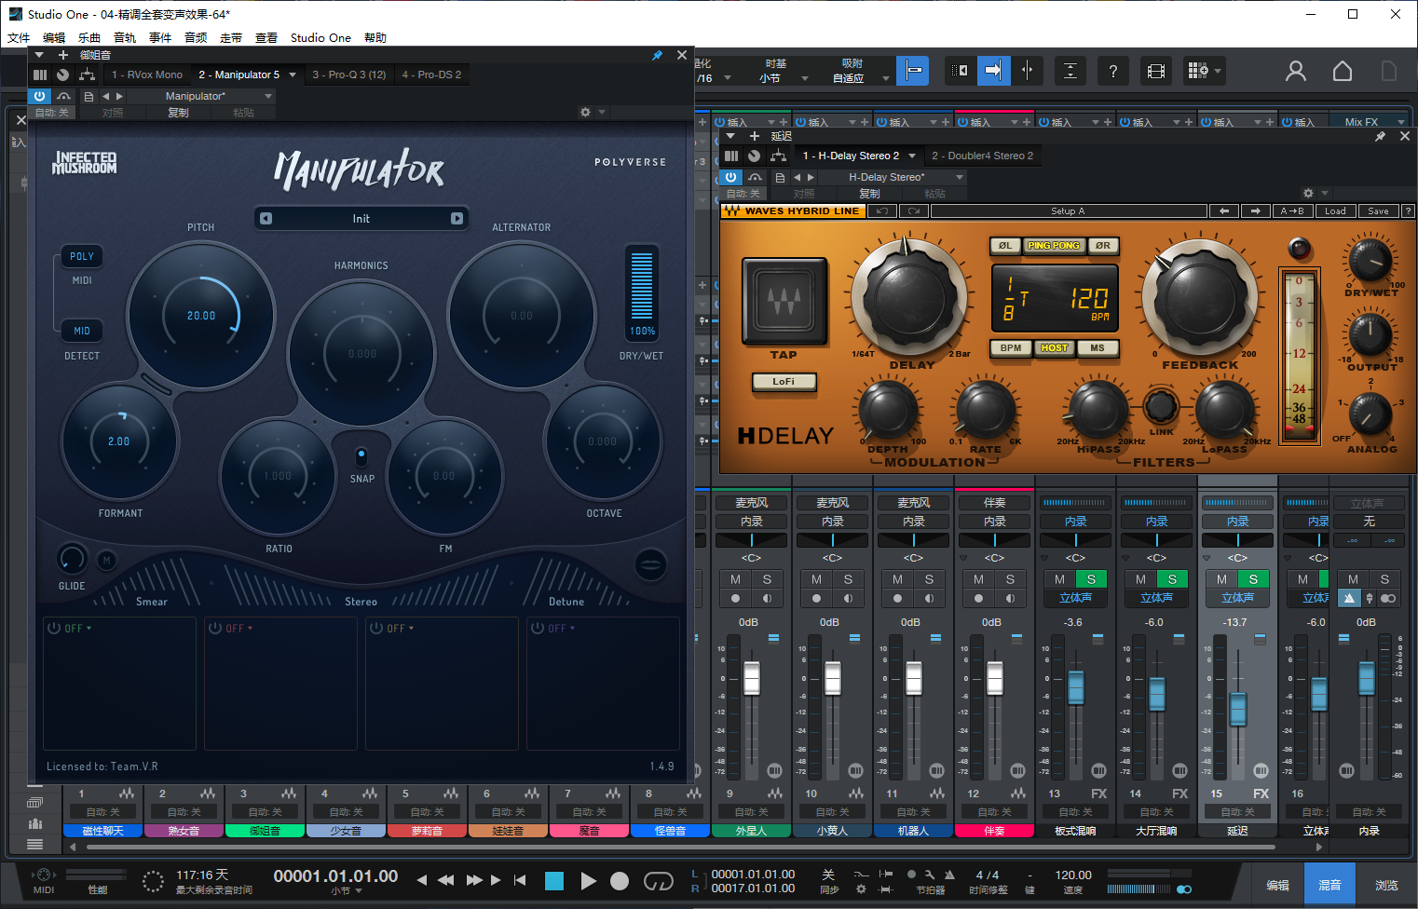
Task: Click the TAP tempo pad in H-Delay
Action: 784,301
